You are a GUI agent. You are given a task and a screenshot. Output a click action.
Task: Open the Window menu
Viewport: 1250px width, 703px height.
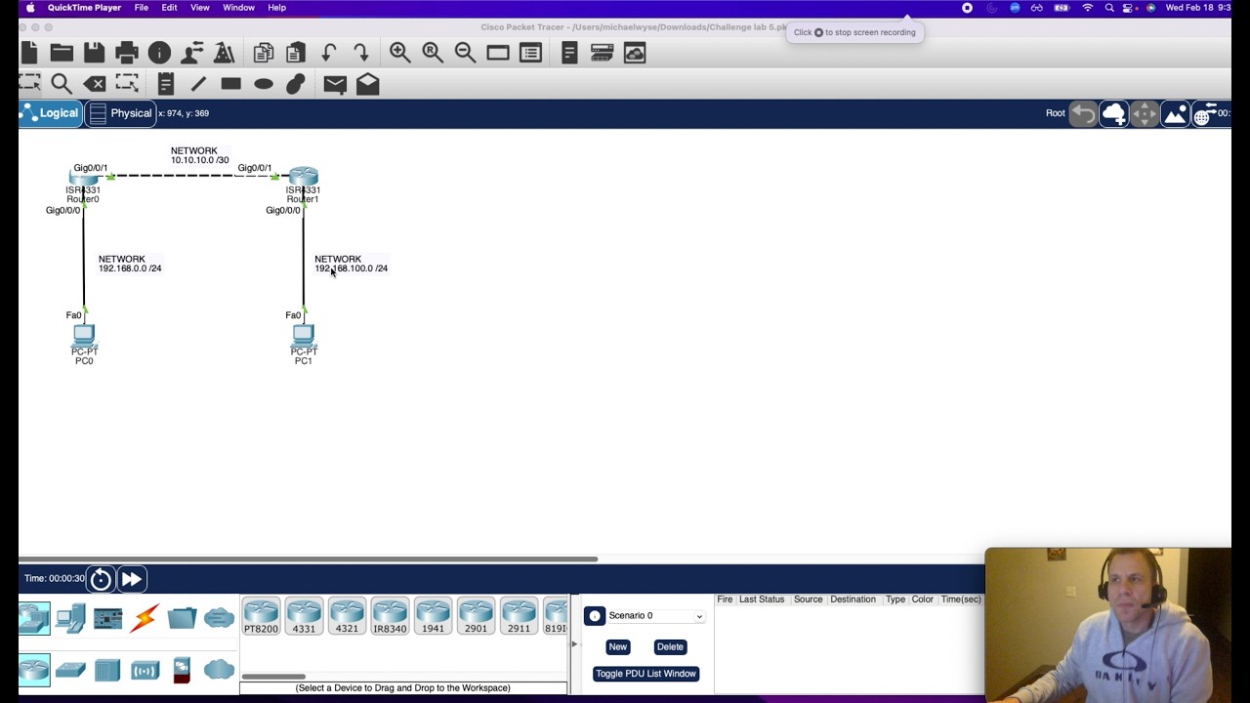tap(238, 8)
